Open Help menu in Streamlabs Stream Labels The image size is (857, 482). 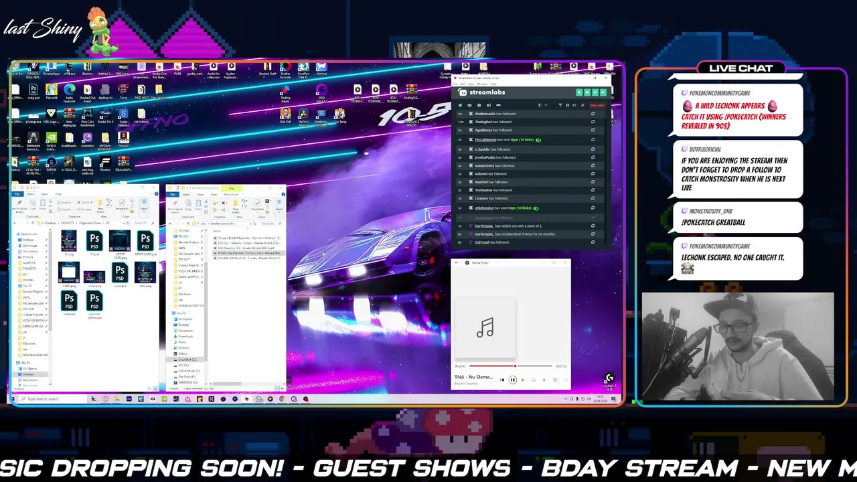point(493,84)
